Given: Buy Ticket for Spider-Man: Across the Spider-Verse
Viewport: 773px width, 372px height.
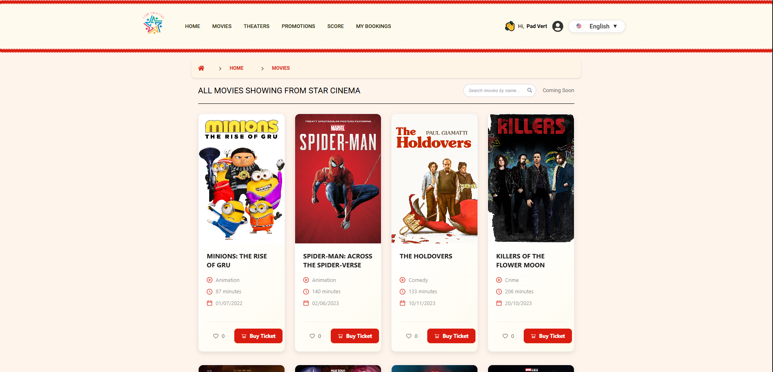Looking at the screenshot, I should pos(355,336).
